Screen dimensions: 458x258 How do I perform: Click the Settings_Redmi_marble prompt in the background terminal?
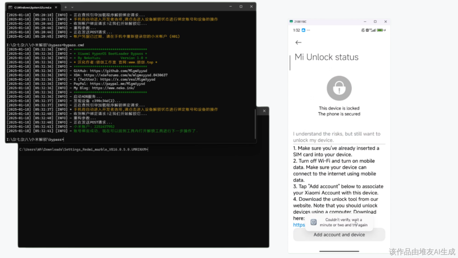tap(83, 149)
